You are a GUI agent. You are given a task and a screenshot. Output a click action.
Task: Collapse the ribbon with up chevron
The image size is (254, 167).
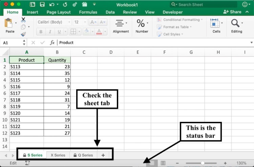click(247, 12)
